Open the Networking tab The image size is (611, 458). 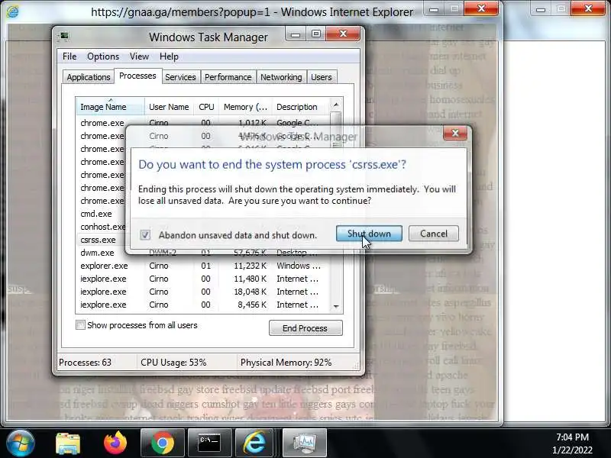pyautogui.click(x=281, y=77)
